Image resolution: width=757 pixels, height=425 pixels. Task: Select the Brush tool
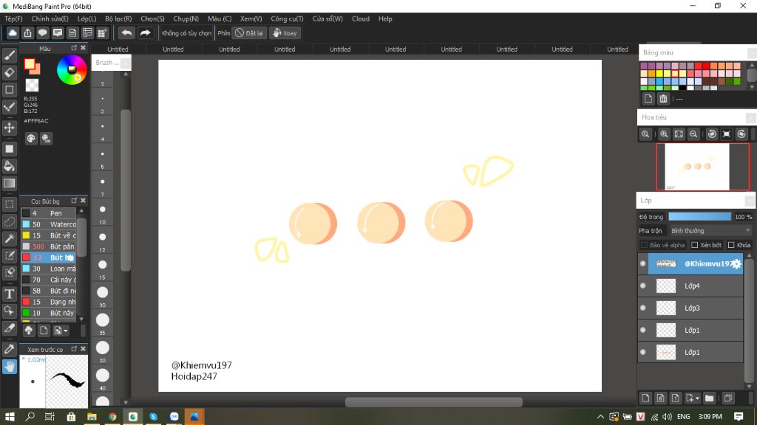(x=9, y=56)
